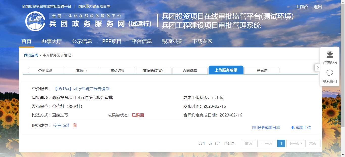The height and width of the screenshot is (157, 345).
Task: Open the 竞价中 tab
Action: (x=81, y=71)
